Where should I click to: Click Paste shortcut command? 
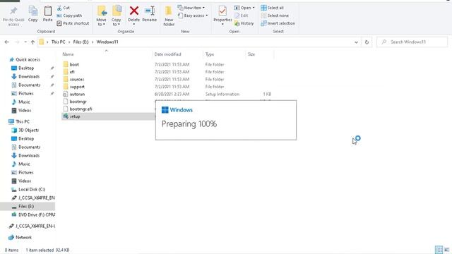(73, 23)
